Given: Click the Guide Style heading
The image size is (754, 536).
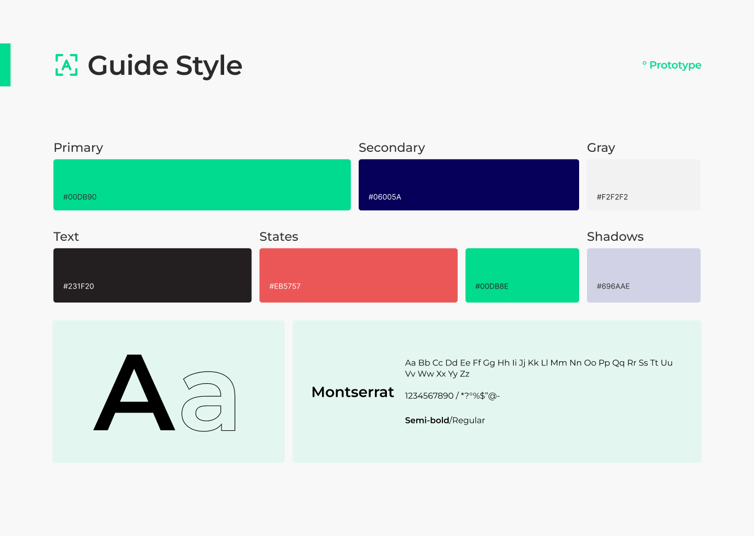Looking at the screenshot, I should tap(165, 66).
